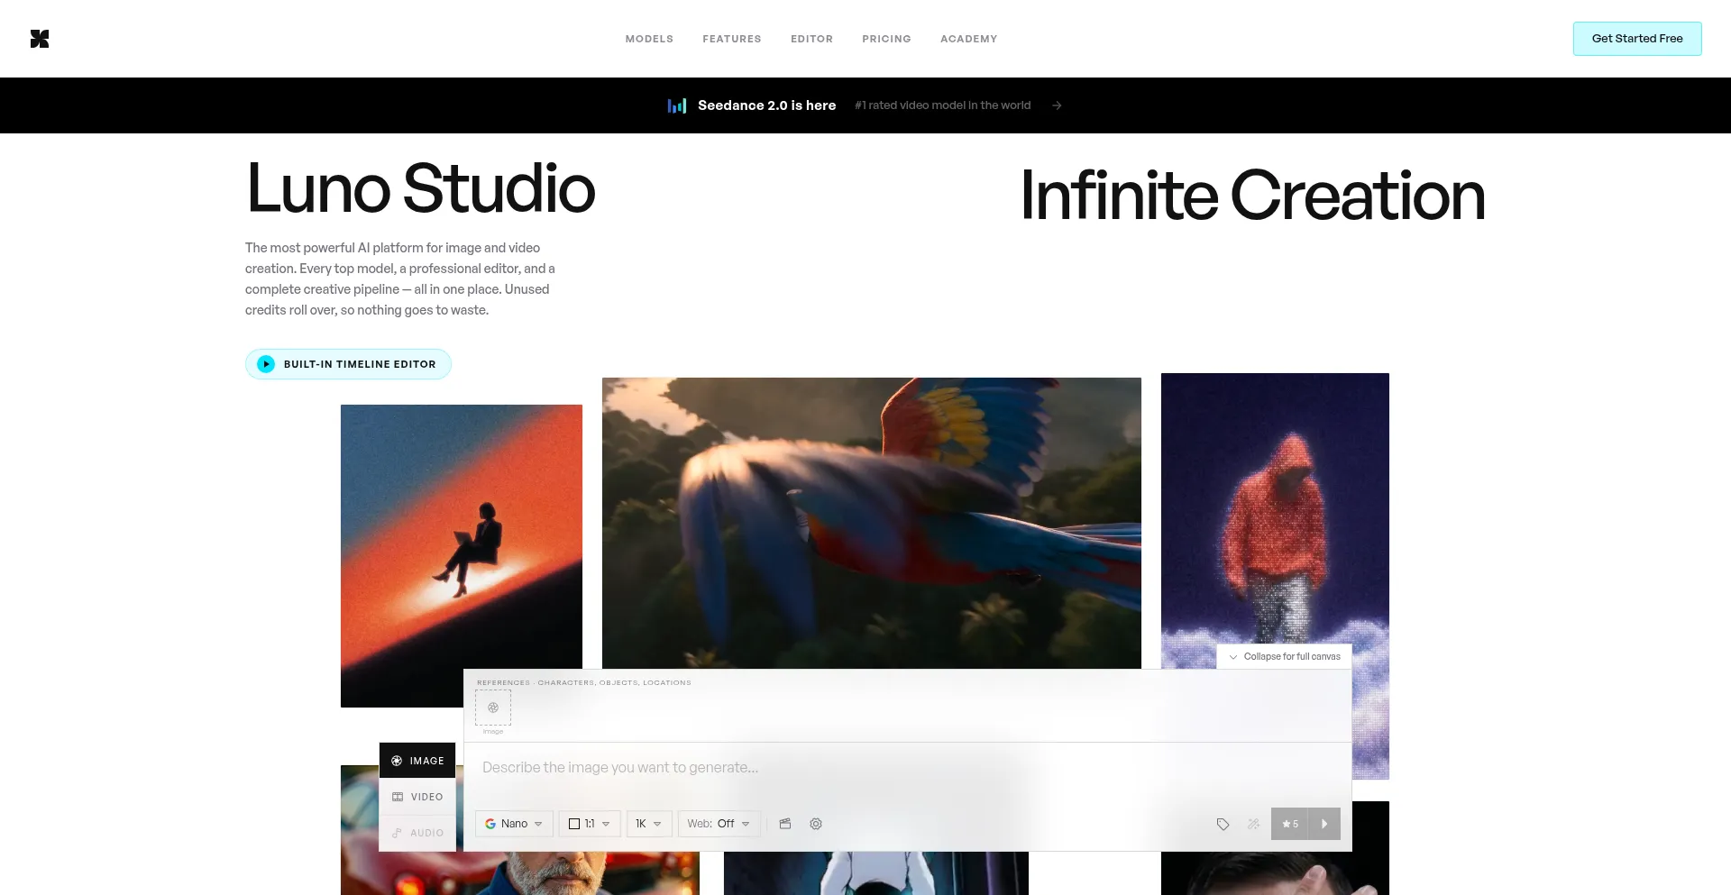Click the tag icon in prompt bar
The image size is (1731, 895).
click(x=1223, y=824)
